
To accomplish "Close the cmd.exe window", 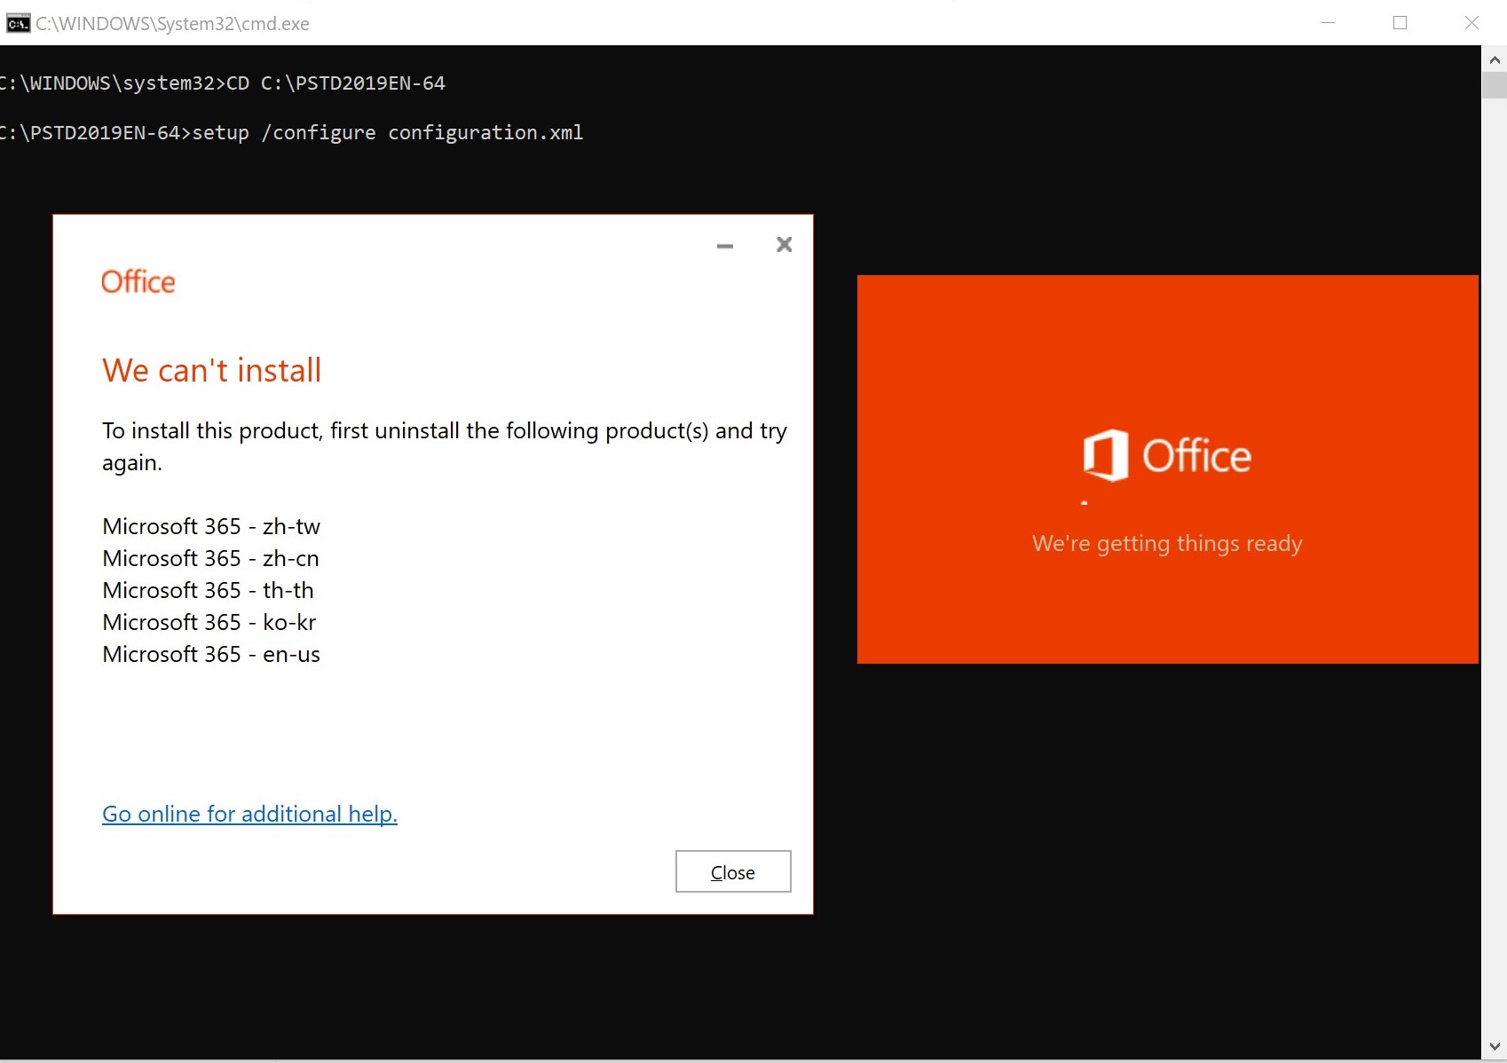I will 1471,23.
